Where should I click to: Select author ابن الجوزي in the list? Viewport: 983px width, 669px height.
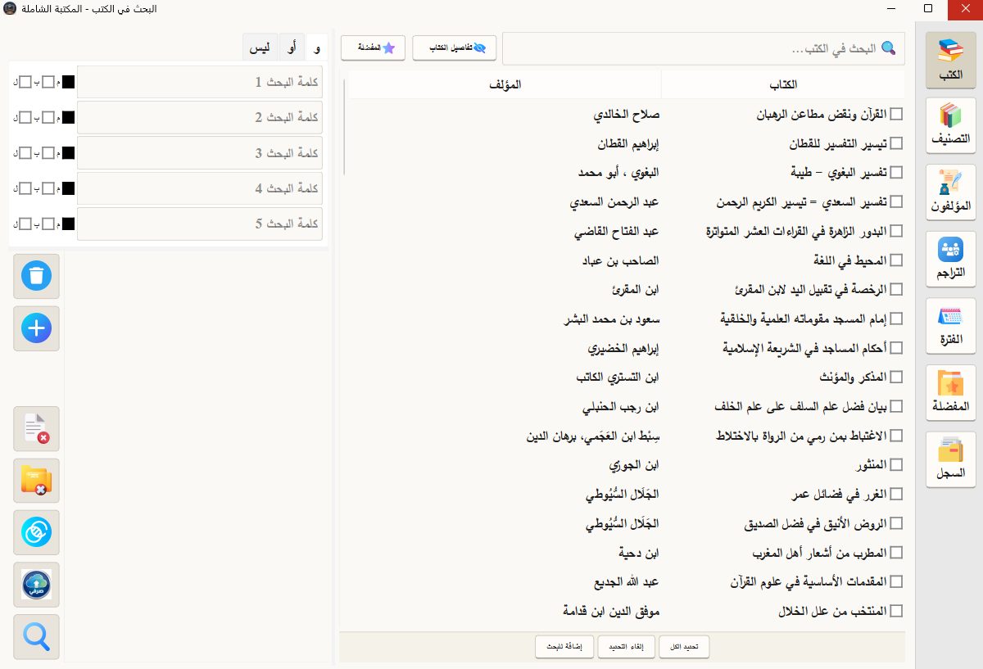point(634,465)
